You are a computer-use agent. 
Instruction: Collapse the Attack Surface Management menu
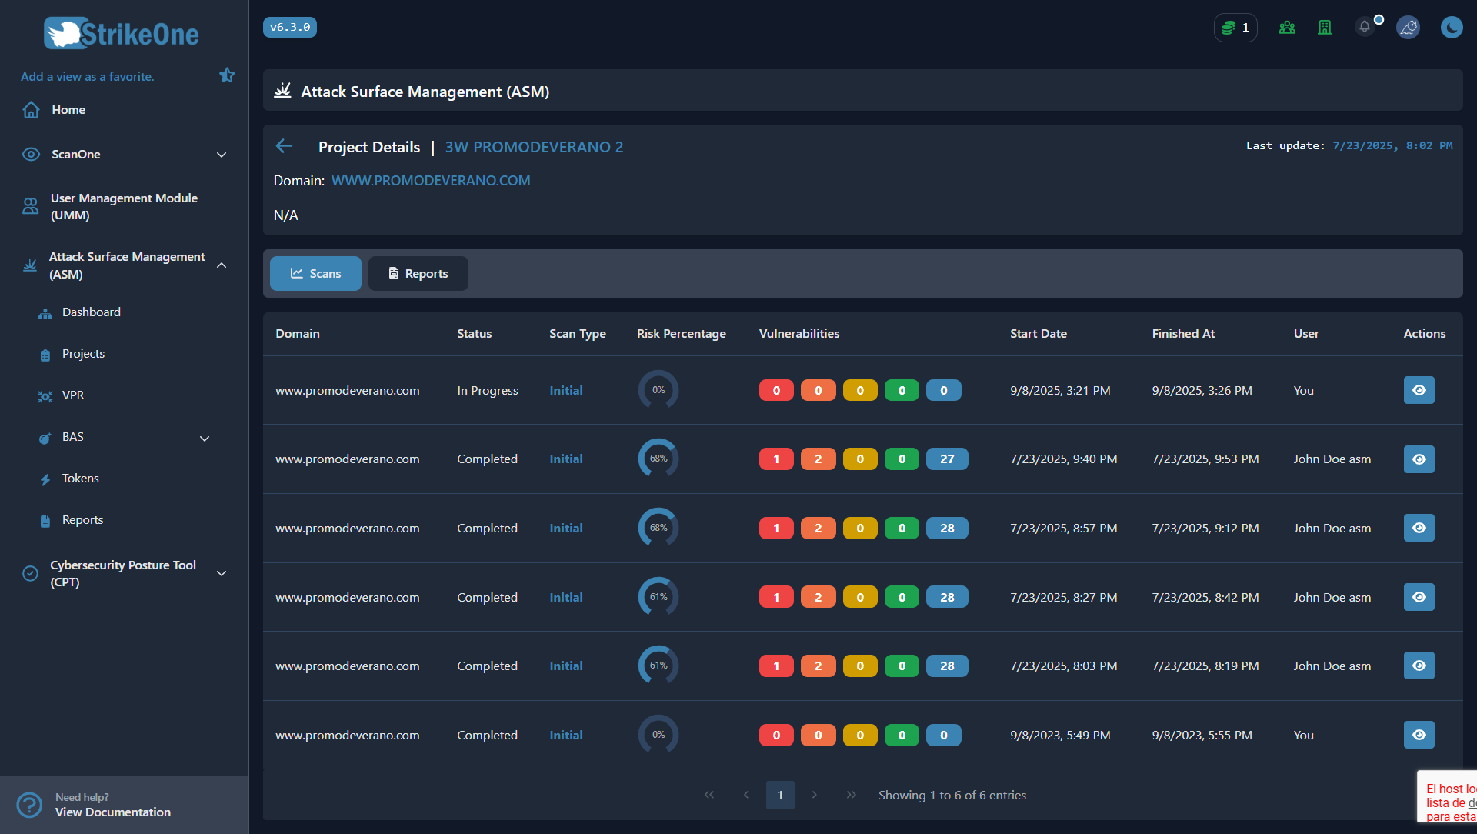click(x=222, y=265)
